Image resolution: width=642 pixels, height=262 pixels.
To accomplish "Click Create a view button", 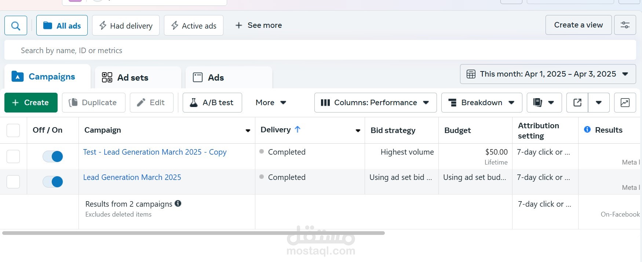I will pos(579,25).
